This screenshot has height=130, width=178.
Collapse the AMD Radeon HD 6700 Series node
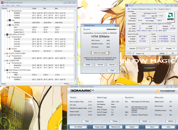coord(5,70)
